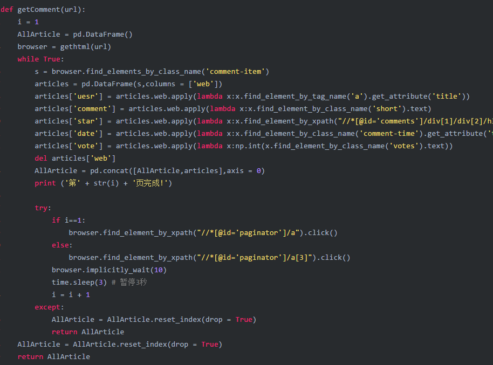The height and width of the screenshot is (365, 493).
Task: Click the 'votes' class name string
Action: [404, 146]
